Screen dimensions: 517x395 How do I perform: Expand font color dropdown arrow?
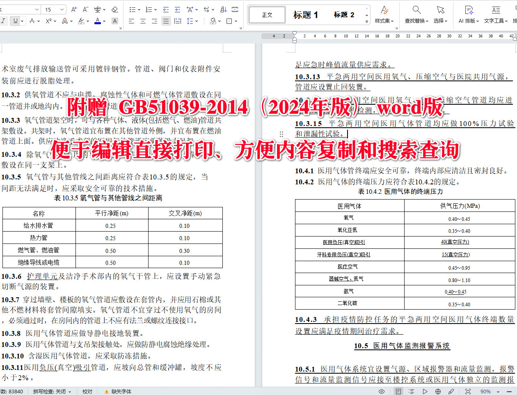pyautogui.click(x=105, y=21)
